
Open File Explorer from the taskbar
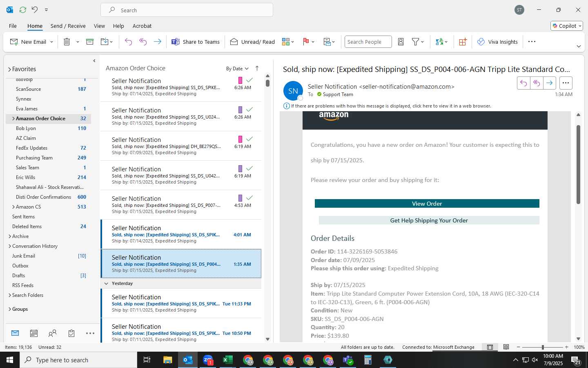point(168,360)
